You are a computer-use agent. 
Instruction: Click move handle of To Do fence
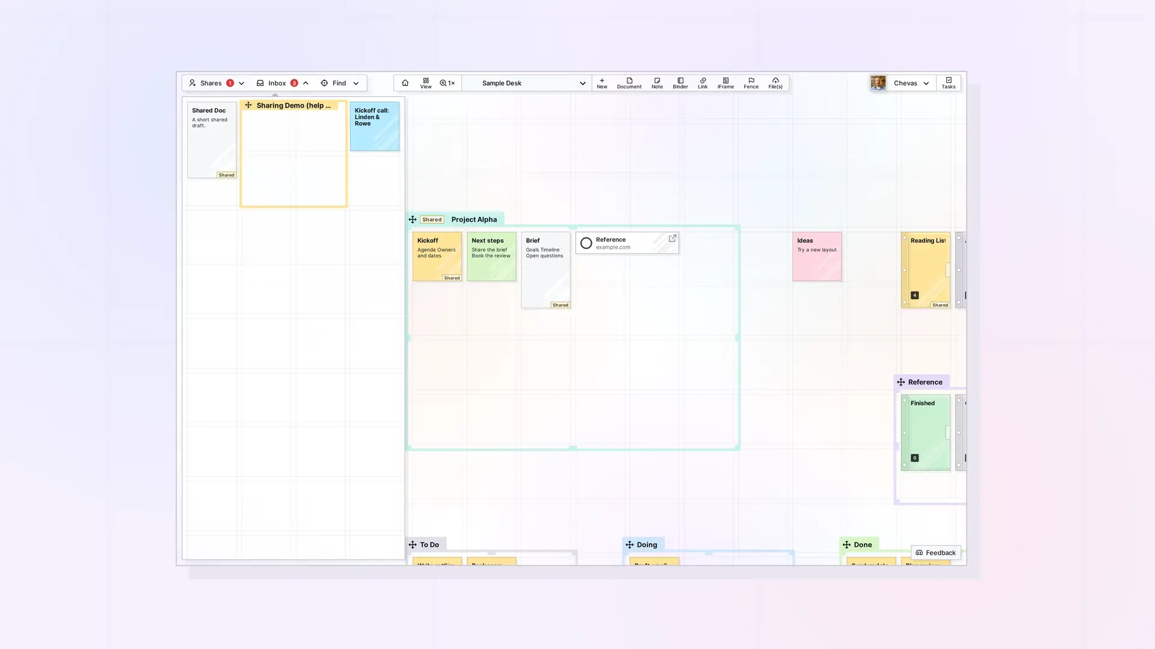point(413,544)
